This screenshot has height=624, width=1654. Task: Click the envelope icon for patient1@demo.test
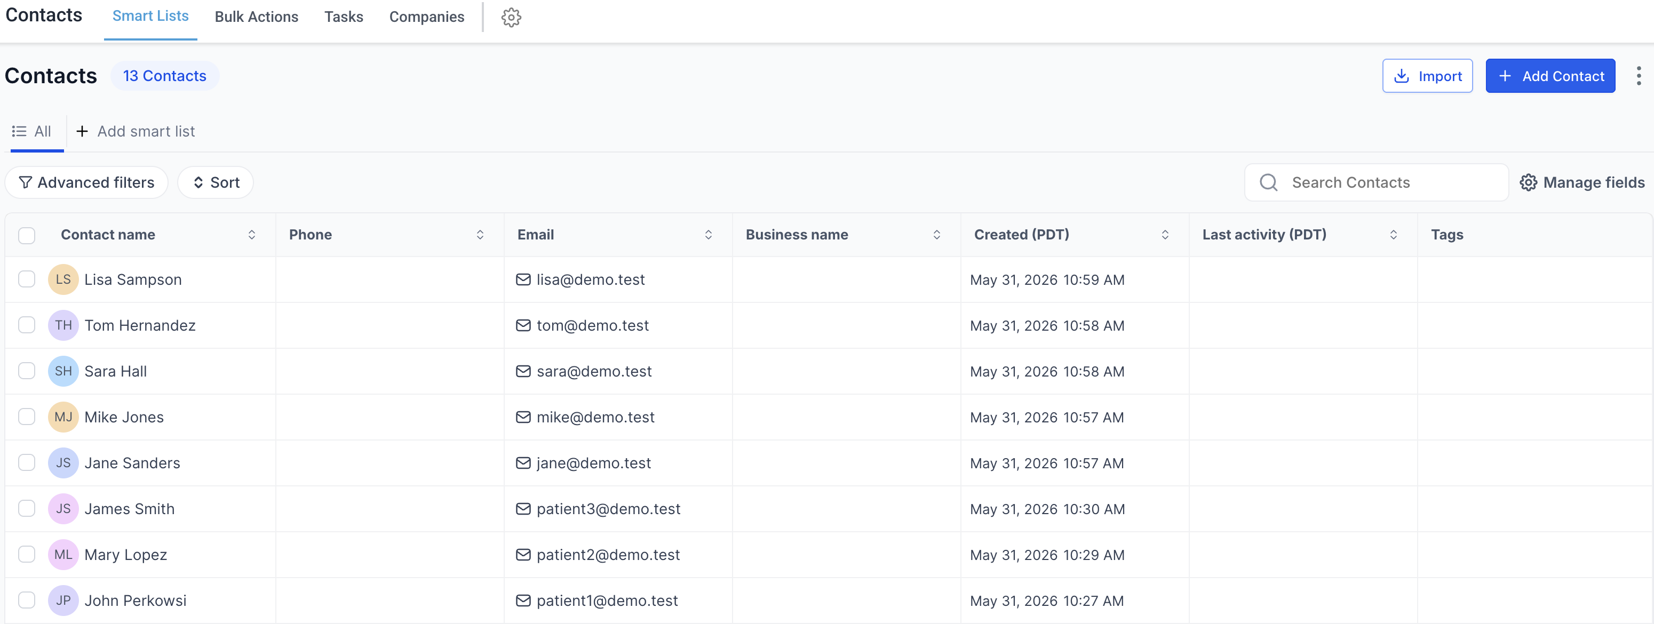click(523, 601)
